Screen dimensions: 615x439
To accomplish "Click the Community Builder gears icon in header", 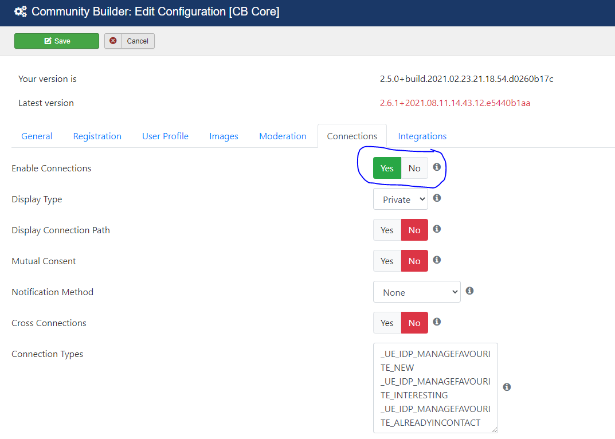I will coord(21,11).
